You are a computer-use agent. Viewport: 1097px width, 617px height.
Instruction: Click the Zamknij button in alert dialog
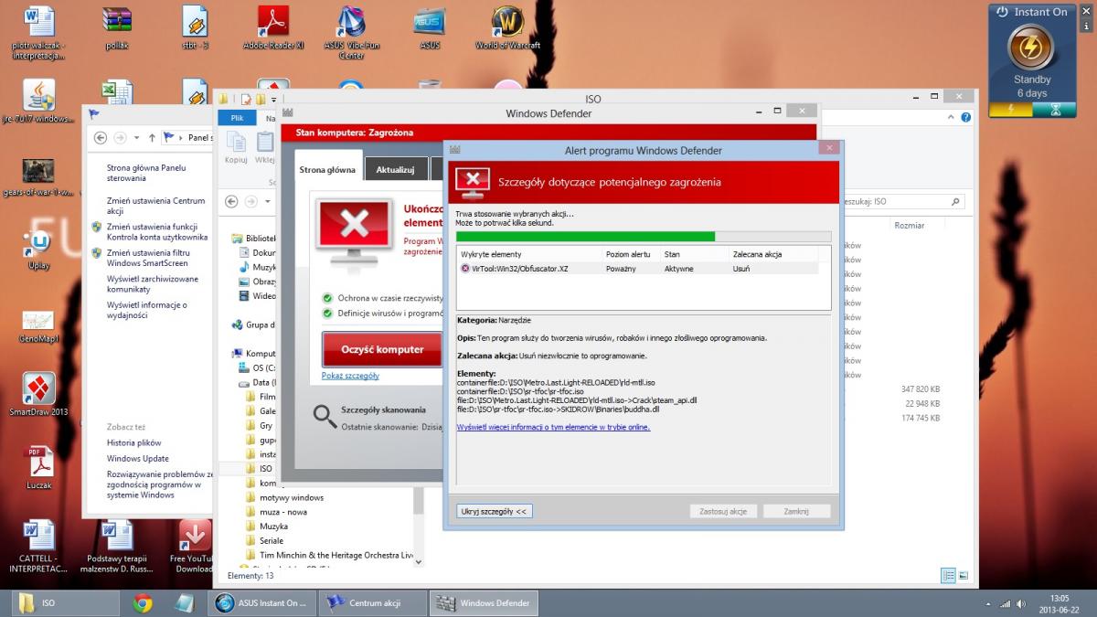pyautogui.click(x=796, y=512)
